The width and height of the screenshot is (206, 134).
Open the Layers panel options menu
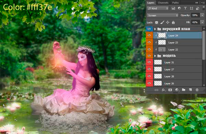click(x=203, y=3)
